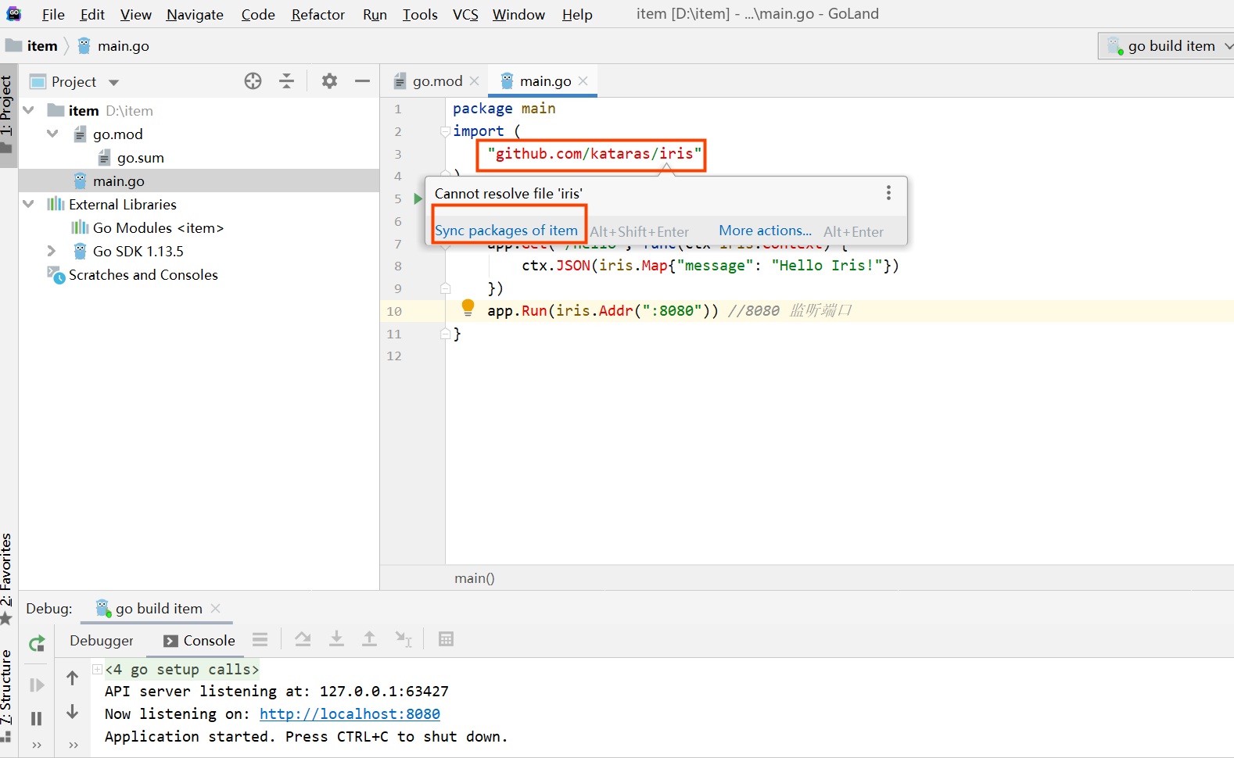The width and height of the screenshot is (1234, 758).
Task: Click the github.com/kataras/iris import string
Action: coord(594,154)
